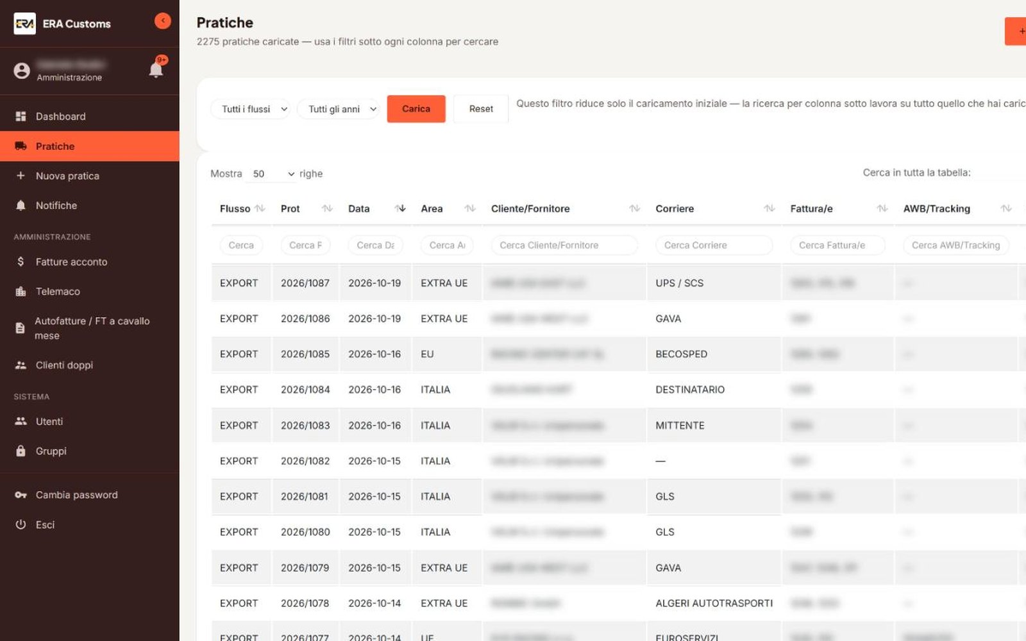The width and height of the screenshot is (1026, 641).
Task: Sort by Corriere column arrows
Action: [x=769, y=208]
